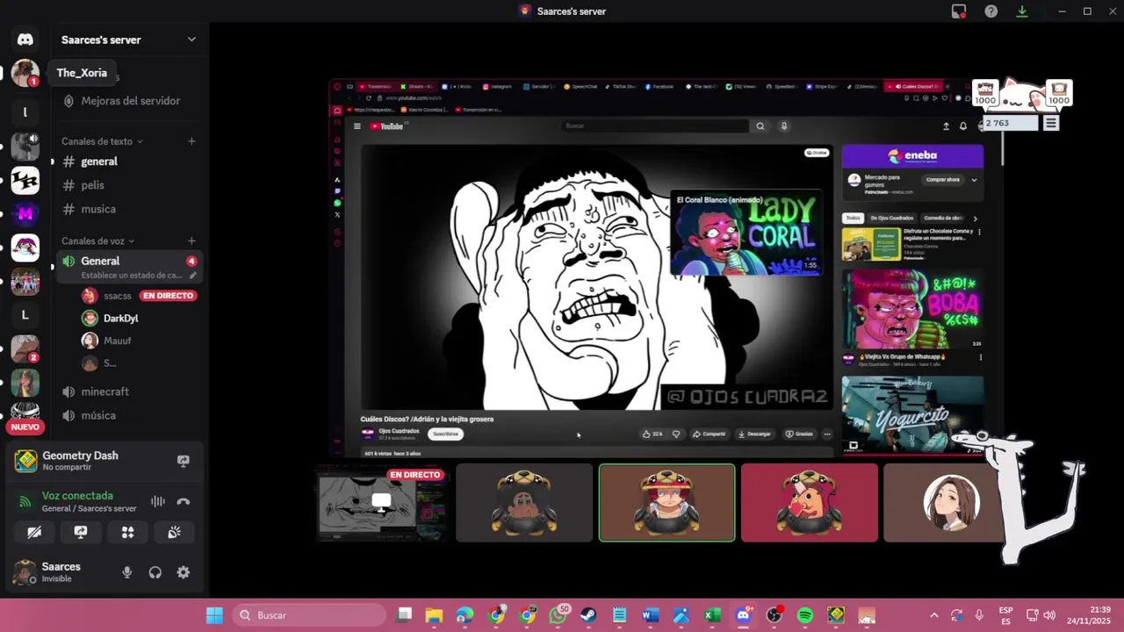Mute microphone next to Saarces
The width and height of the screenshot is (1124, 632).
[127, 572]
